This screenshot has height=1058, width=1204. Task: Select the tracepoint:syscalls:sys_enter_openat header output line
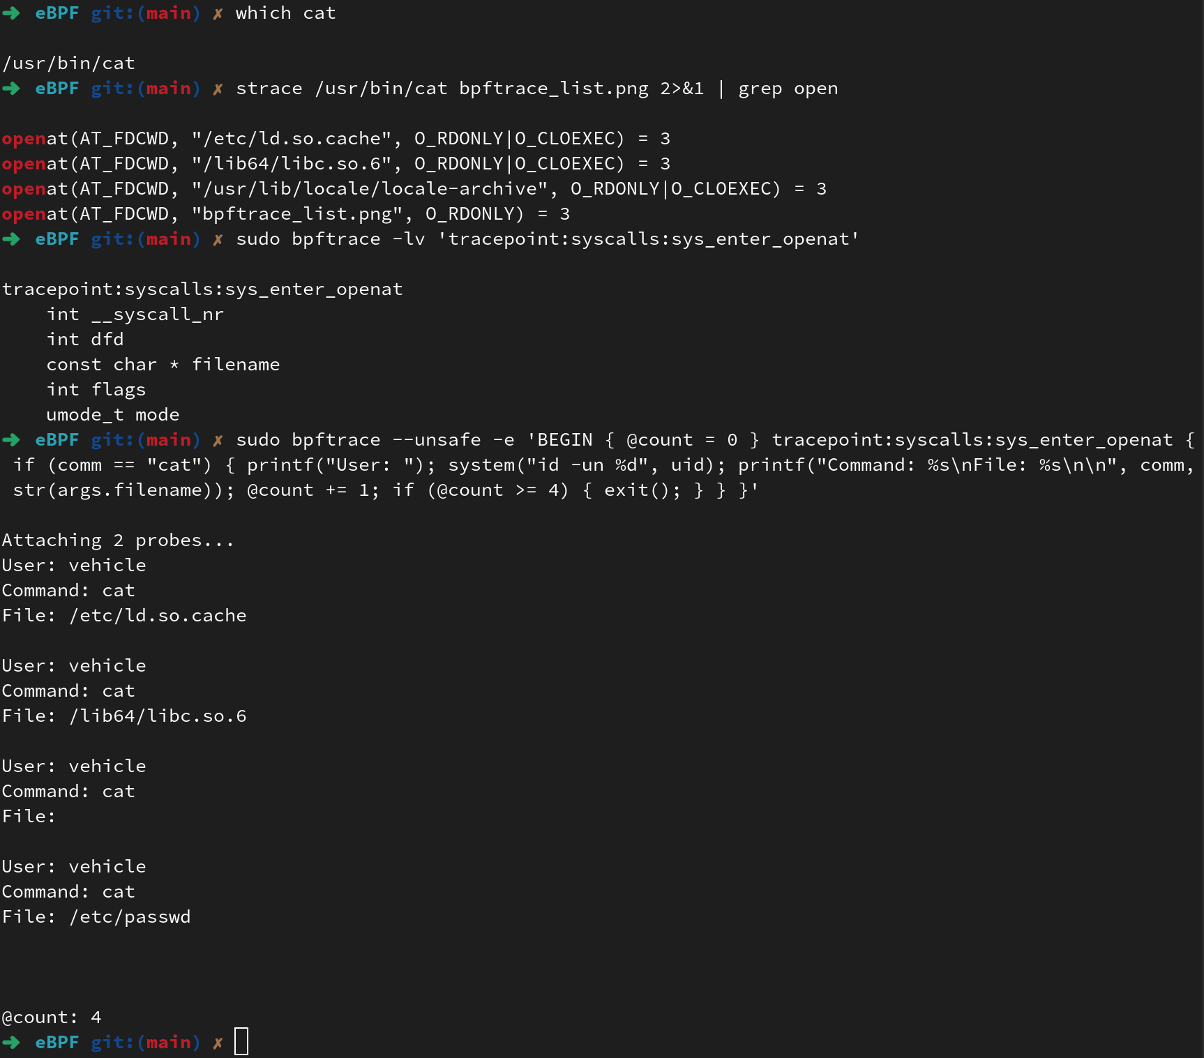[202, 289]
